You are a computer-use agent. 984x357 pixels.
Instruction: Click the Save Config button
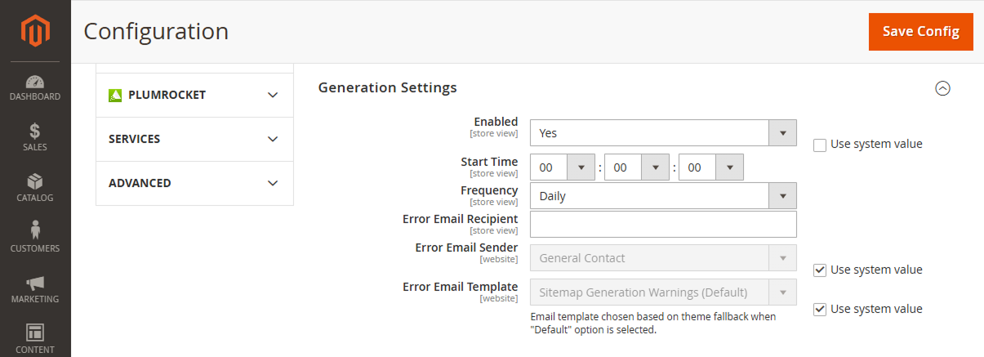(921, 32)
